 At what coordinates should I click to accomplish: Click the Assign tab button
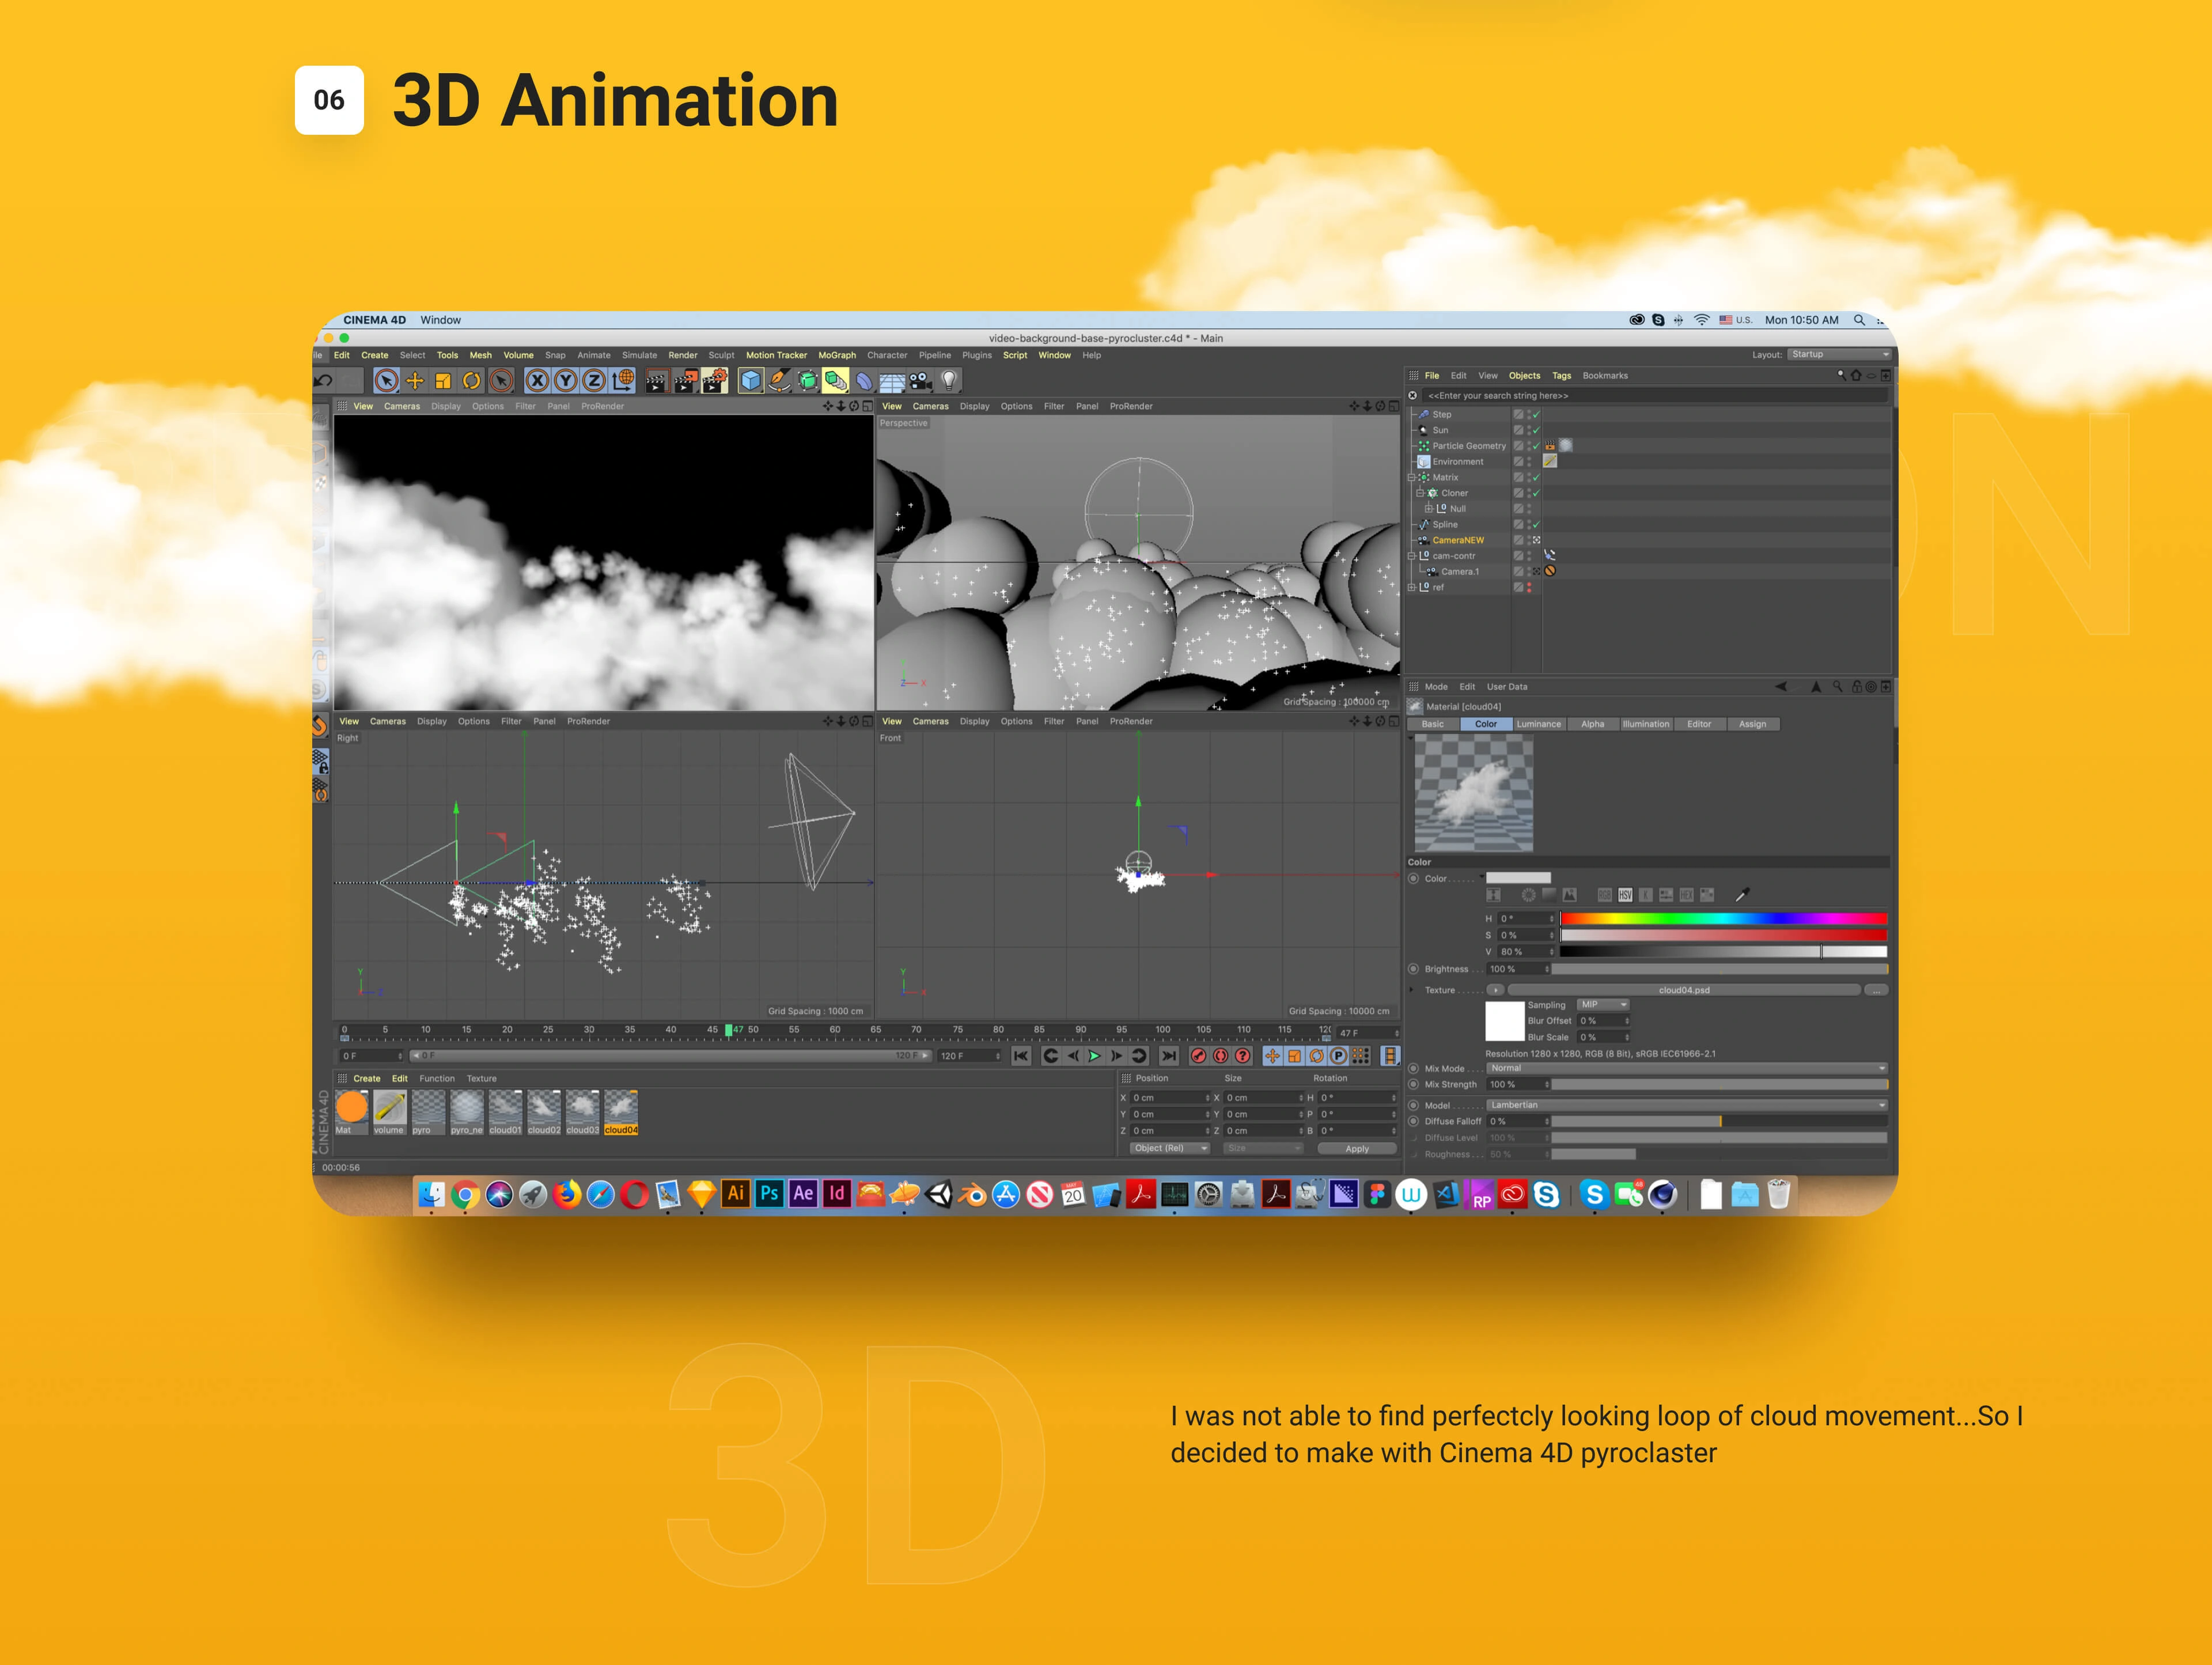pos(1752,724)
